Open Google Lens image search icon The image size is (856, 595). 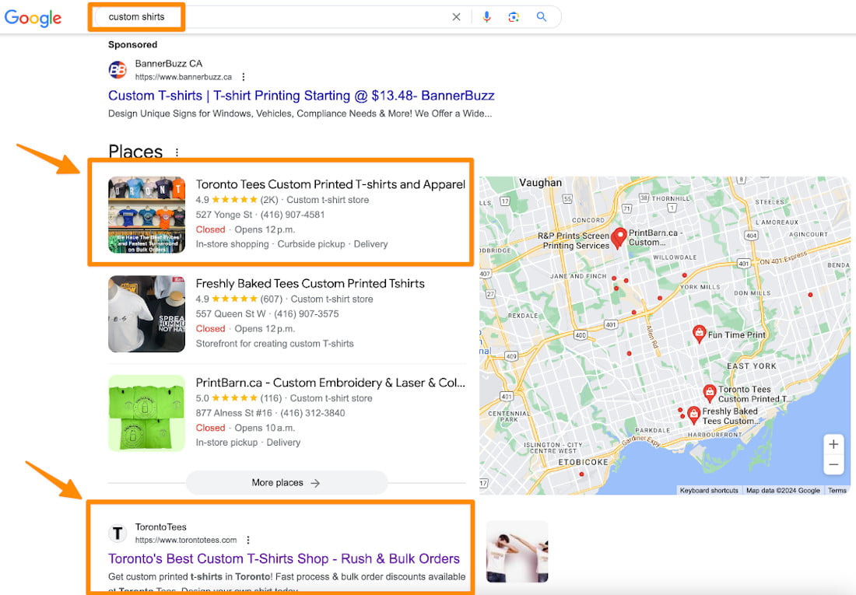(514, 16)
